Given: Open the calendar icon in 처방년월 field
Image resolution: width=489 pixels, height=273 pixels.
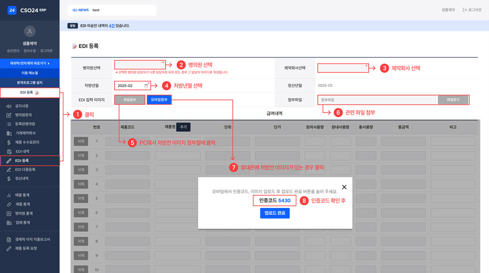Looking at the screenshot, I should pos(146,86).
